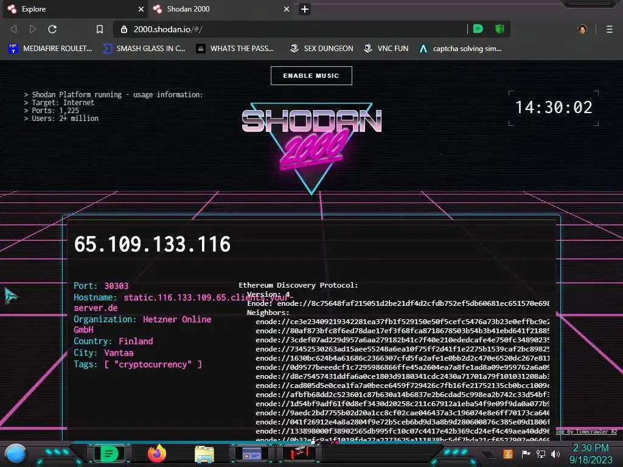The width and height of the screenshot is (623, 467).
Task: Go forward to next page
Action: 33,29
